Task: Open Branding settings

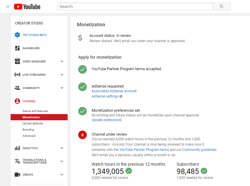Action: (x=28, y=130)
